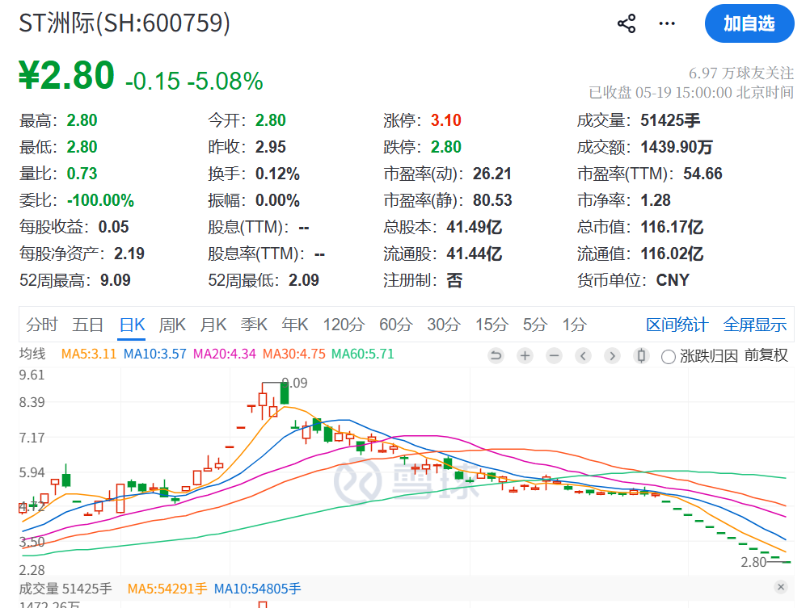Add stock with 加自选 button
The height and width of the screenshot is (608, 810).
click(749, 23)
